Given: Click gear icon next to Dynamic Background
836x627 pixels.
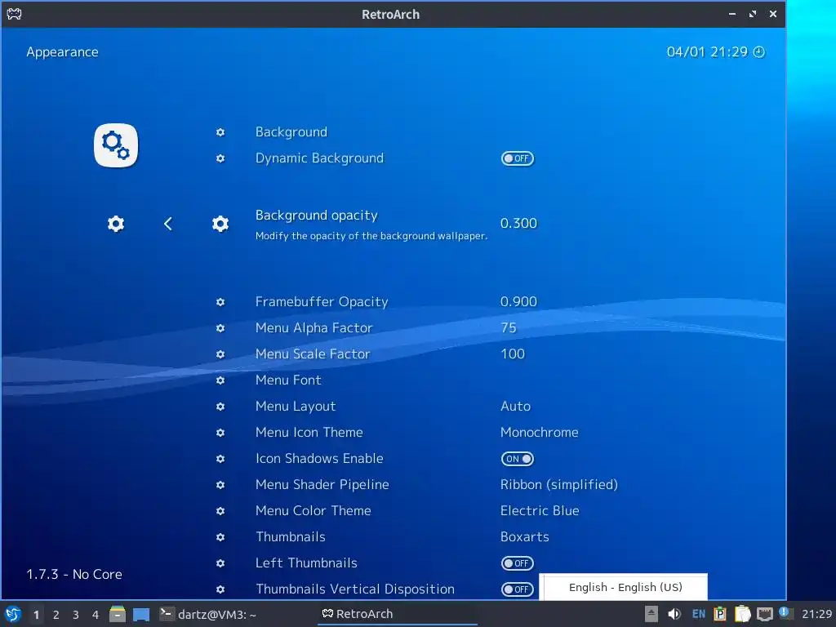Looking at the screenshot, I should (220, 158).
